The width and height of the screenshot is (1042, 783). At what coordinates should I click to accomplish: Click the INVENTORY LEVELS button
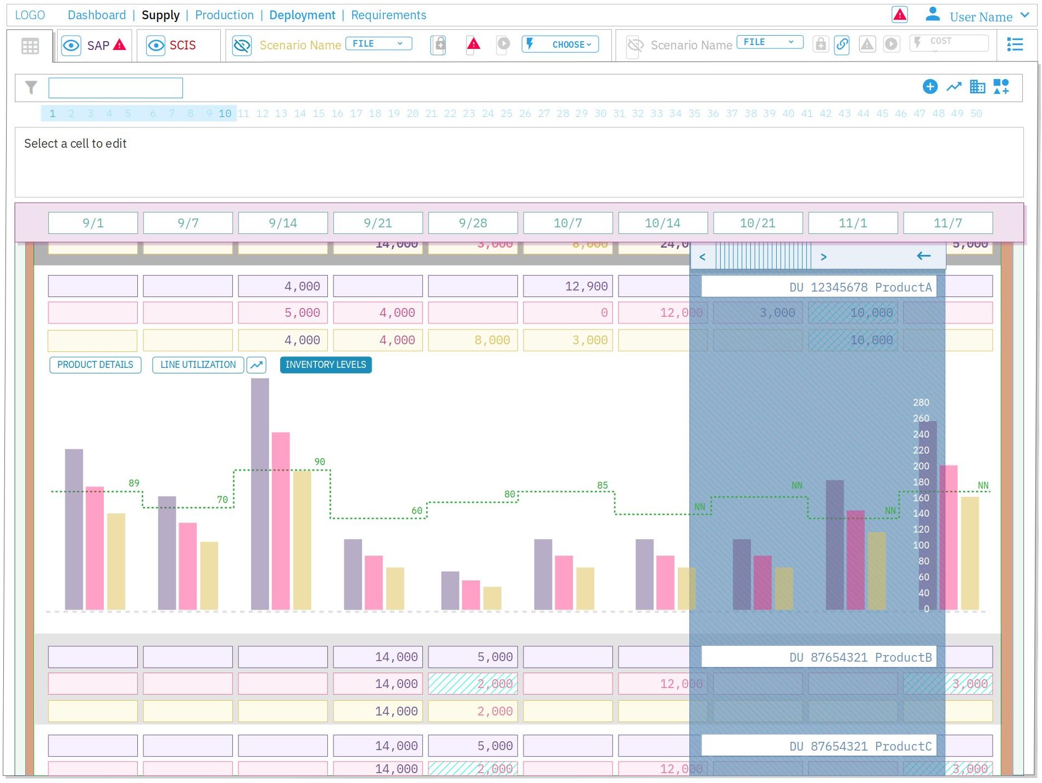pyautogui.click(x=326, y=365)
